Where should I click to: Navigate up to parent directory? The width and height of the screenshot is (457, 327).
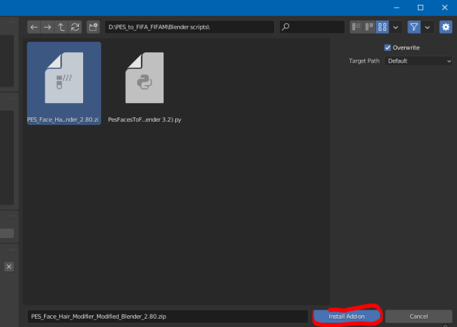point(61,27)
